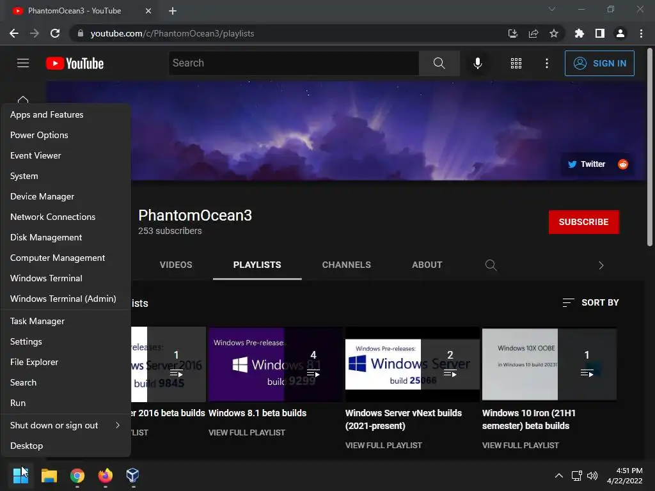Launch Task Manager from menu
655x491 pixels.
tap(66, 321)
